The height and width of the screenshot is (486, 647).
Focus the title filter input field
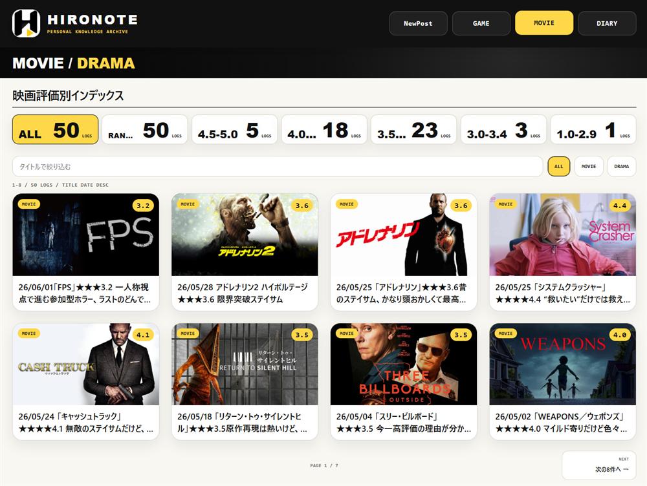point(278,167)
